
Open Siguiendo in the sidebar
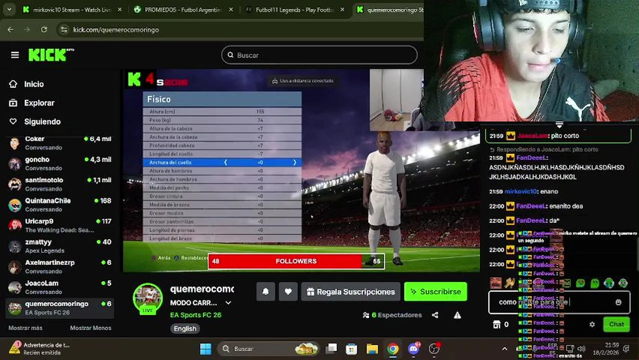42,121
